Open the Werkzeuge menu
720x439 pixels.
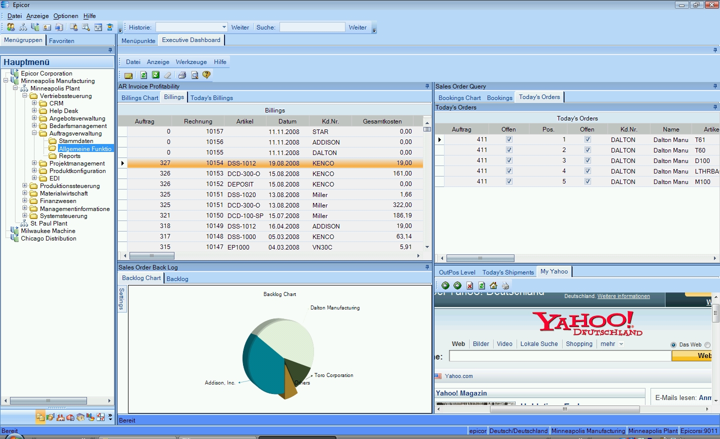pos(191,62)
